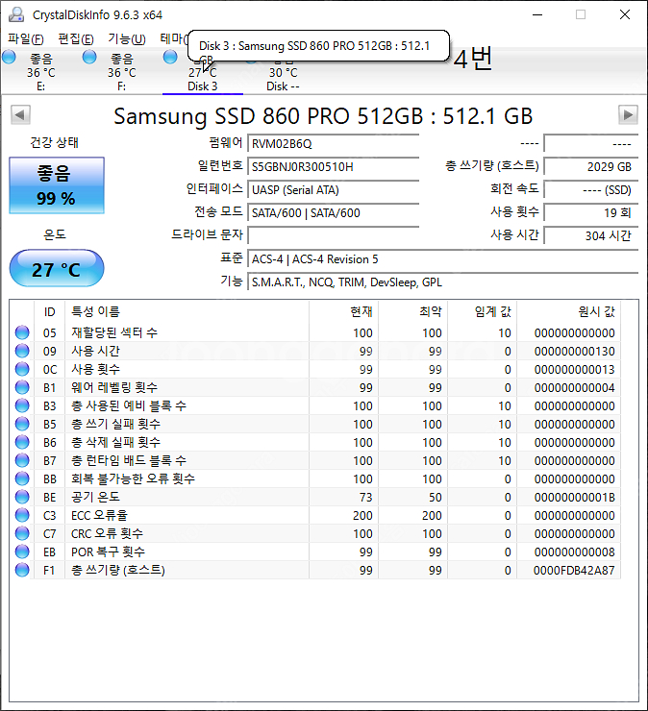Click the 임계 값 column header
648x711 pixels.
pyautogui.click(x=483, y=312)
